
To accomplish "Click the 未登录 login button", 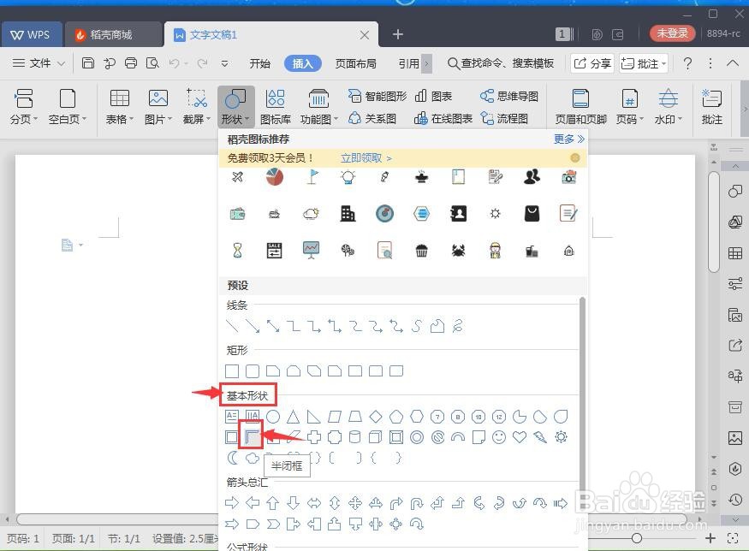I will [x=672, y=33].
